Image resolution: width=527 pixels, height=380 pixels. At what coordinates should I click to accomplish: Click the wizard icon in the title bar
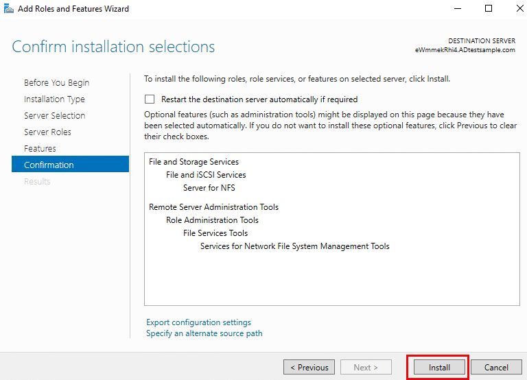coord(8,9)
